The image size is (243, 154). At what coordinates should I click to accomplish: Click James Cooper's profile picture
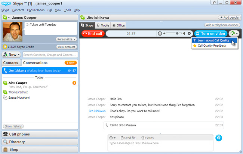(x=13, y=32)
